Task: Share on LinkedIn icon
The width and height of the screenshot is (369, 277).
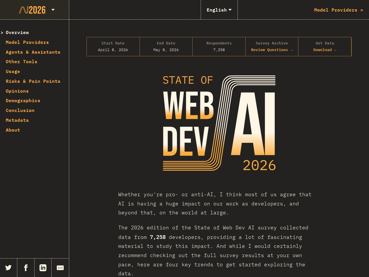Action: click(43, 268)
